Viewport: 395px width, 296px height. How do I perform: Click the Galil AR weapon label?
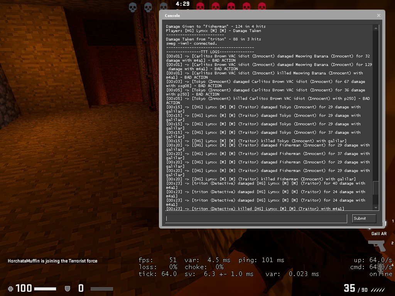378,234
